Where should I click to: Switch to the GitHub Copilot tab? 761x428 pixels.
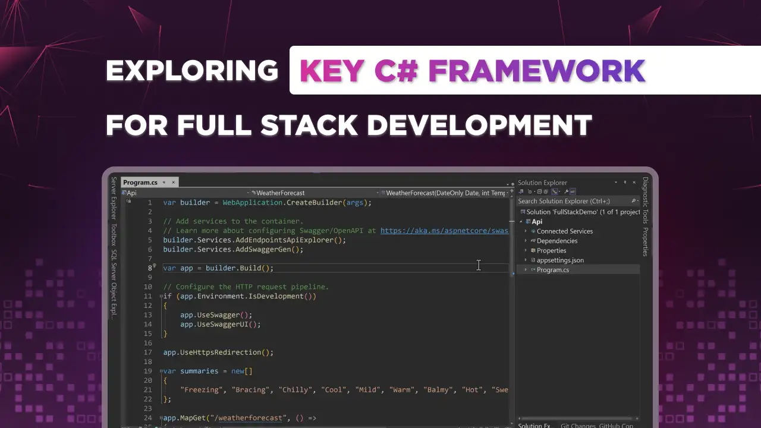(x=616, y=425)
